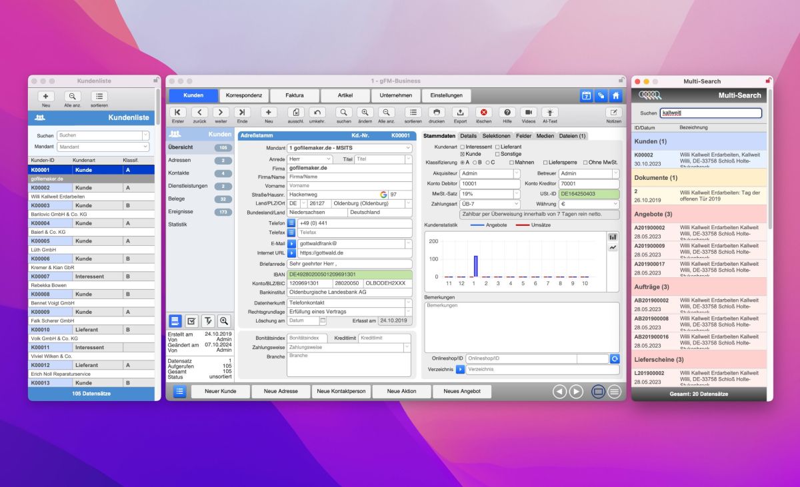Jump to Erster first record
Viewport: 800px width, 487px height.
pos(178,113)
